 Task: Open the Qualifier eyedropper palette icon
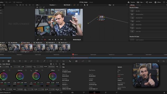click(x=44, y=61)
